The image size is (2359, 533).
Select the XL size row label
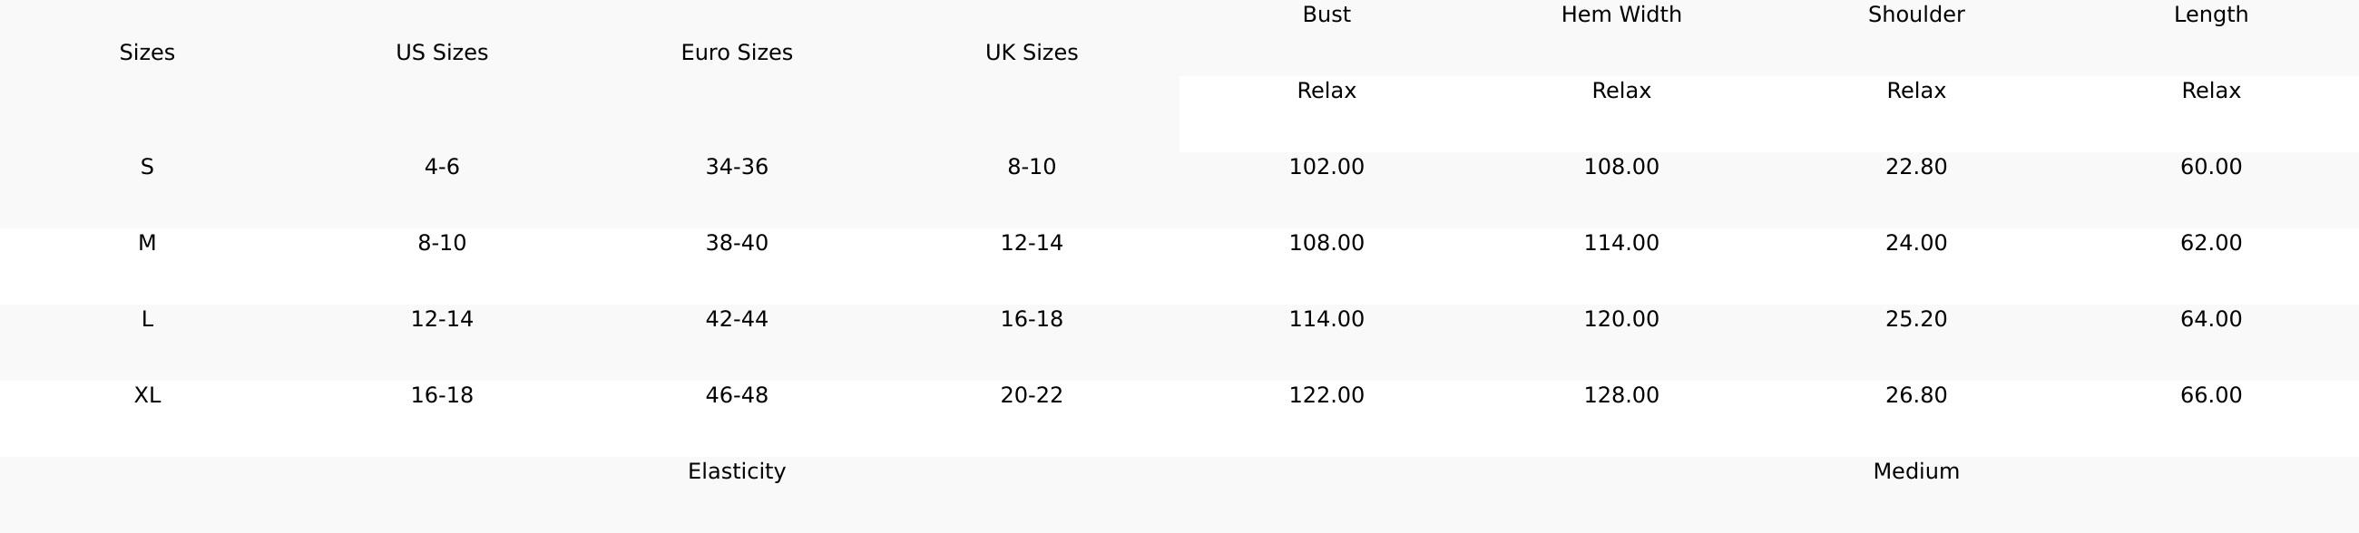click(x=146, y=395)
